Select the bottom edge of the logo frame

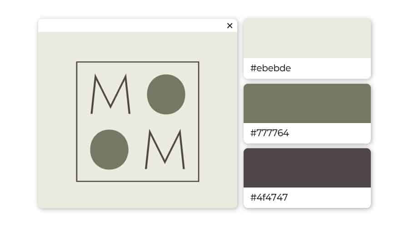pos(138,181)
